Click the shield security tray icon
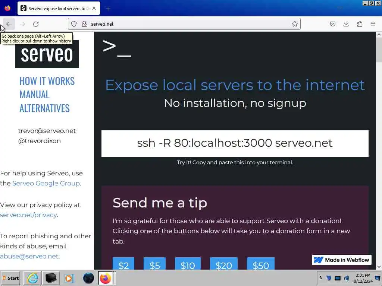 (x=329, y=278)
